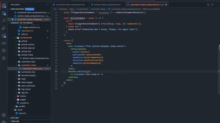
Task: Click the isLoading variable on line 31
Action: 104,13
